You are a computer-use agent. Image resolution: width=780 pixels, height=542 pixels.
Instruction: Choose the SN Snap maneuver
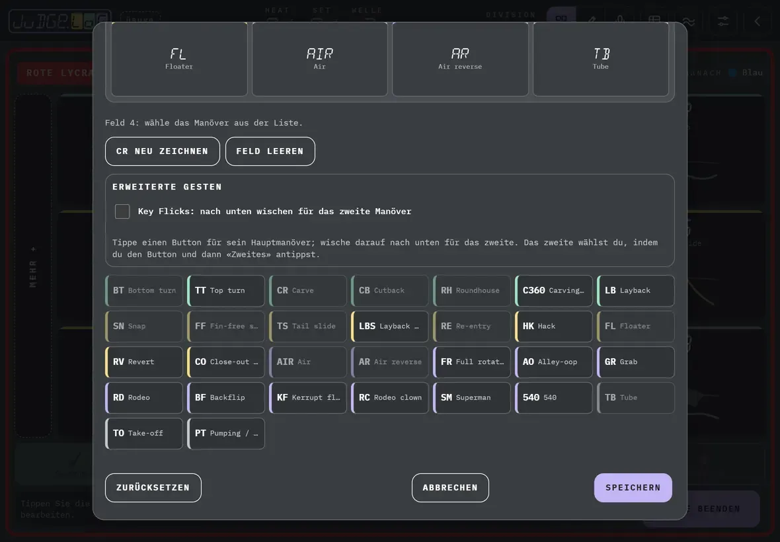tap(144, 327)
